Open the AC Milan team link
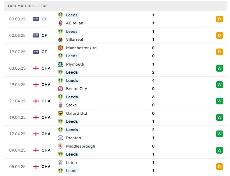 [75, 23]
